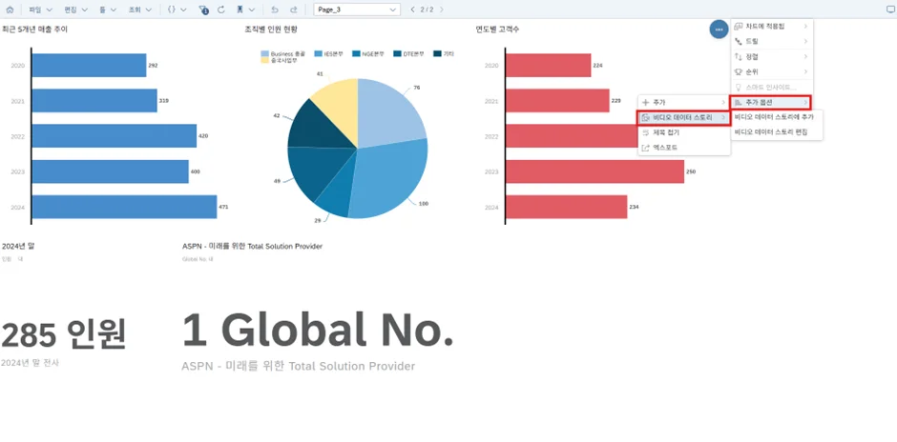Click the sort arrows icon beside 정렬
This screenshot has height=442, width=897.
pos(738,56)
